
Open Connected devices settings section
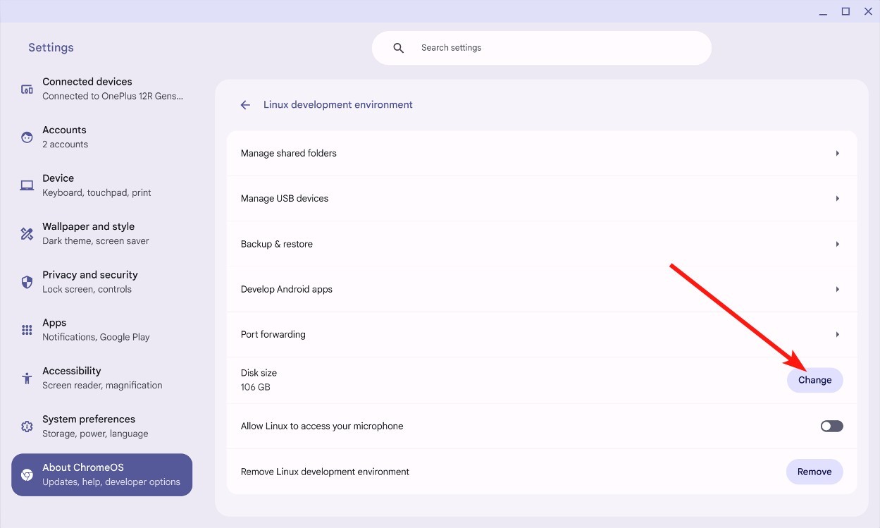coord(102,89)
